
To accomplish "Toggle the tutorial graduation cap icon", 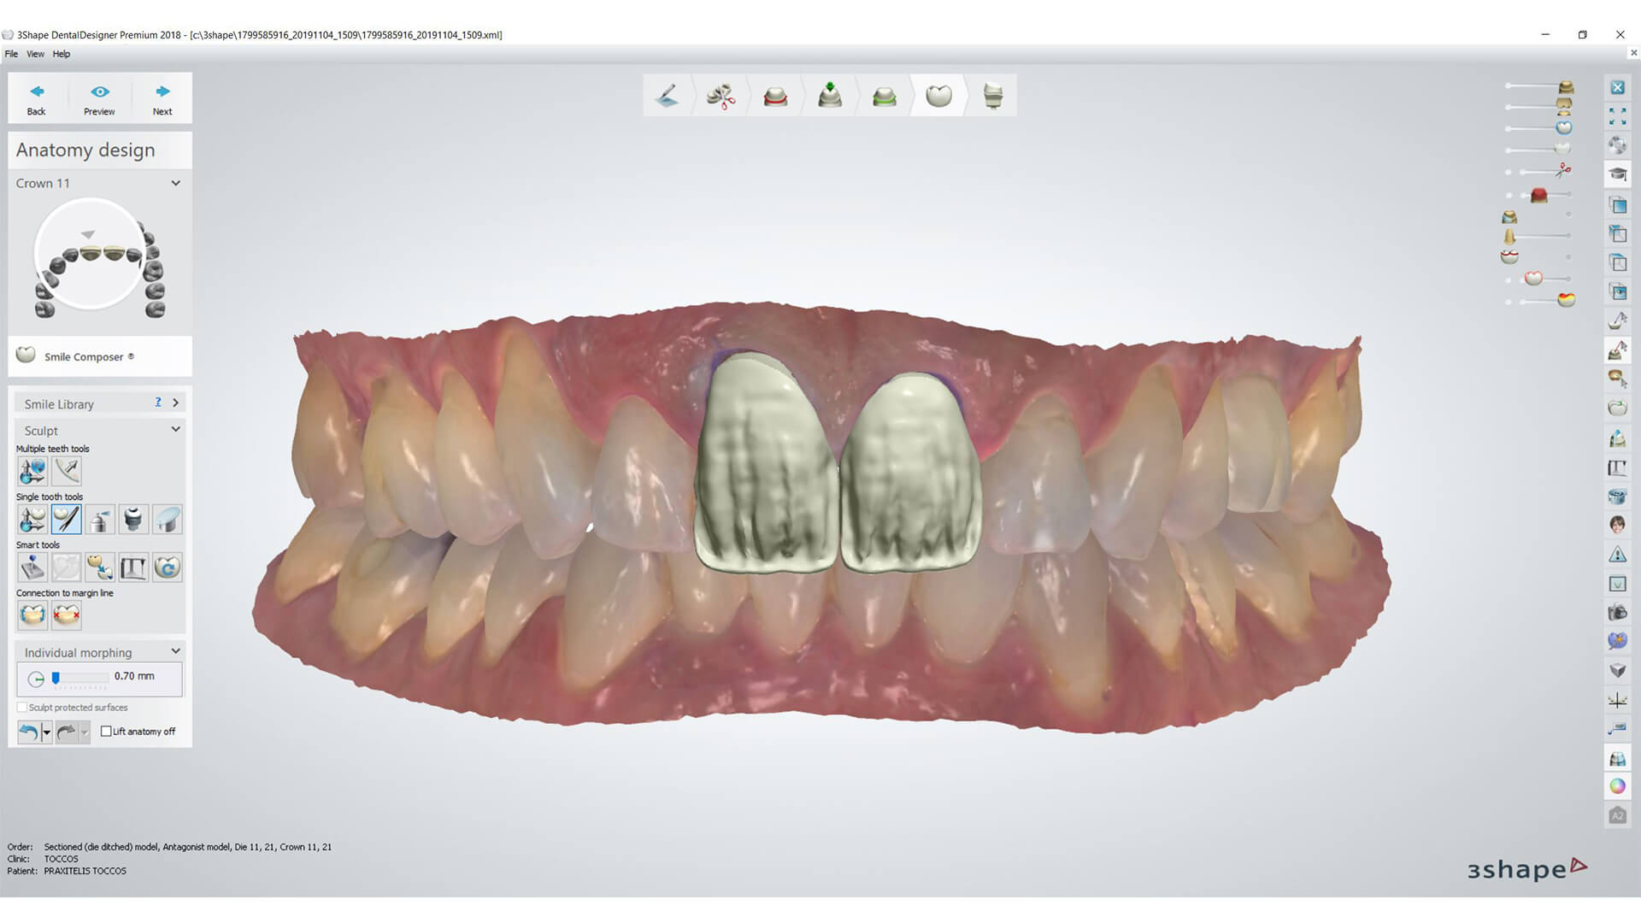I will [x=1617, y=174].
